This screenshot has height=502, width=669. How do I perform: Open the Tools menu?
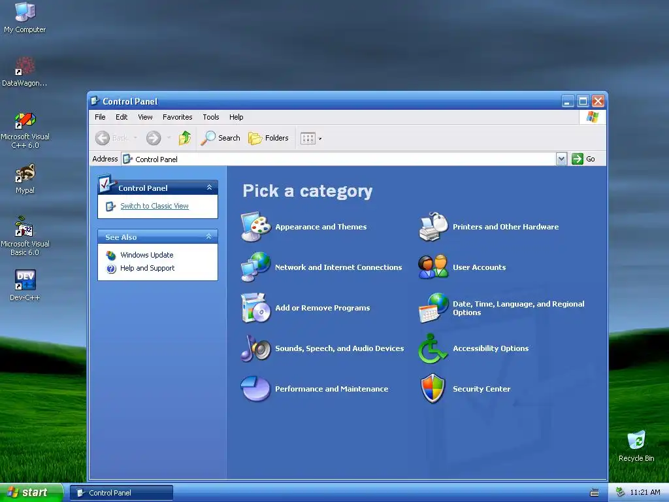[211, 117]
